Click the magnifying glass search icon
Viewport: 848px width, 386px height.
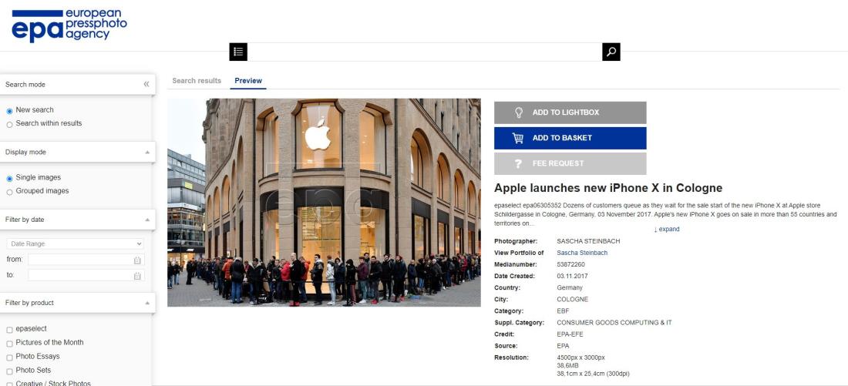tap(611, 52)
